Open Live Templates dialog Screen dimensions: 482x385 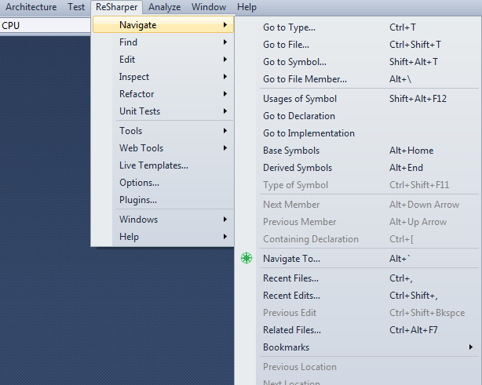163,165
